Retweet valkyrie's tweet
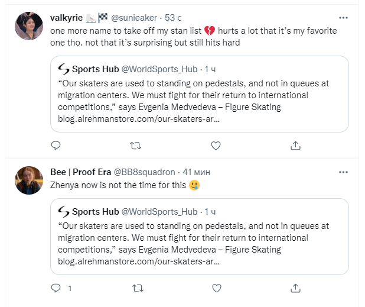This screenshot has height=307, width=365. click(x=136, y=145)
